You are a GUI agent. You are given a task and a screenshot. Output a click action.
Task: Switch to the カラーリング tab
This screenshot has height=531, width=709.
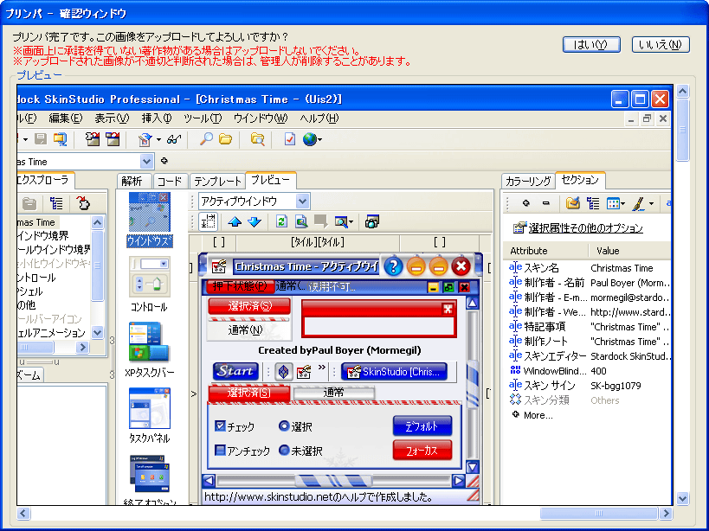(528, 181)
